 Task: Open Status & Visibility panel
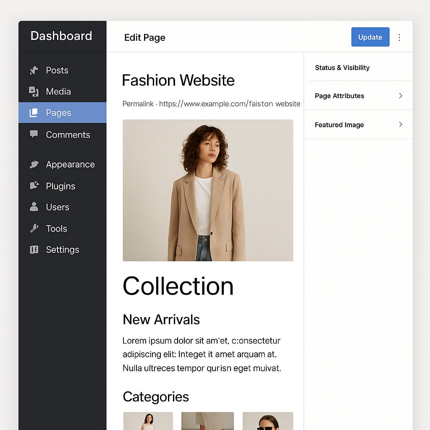click(358, 68)
